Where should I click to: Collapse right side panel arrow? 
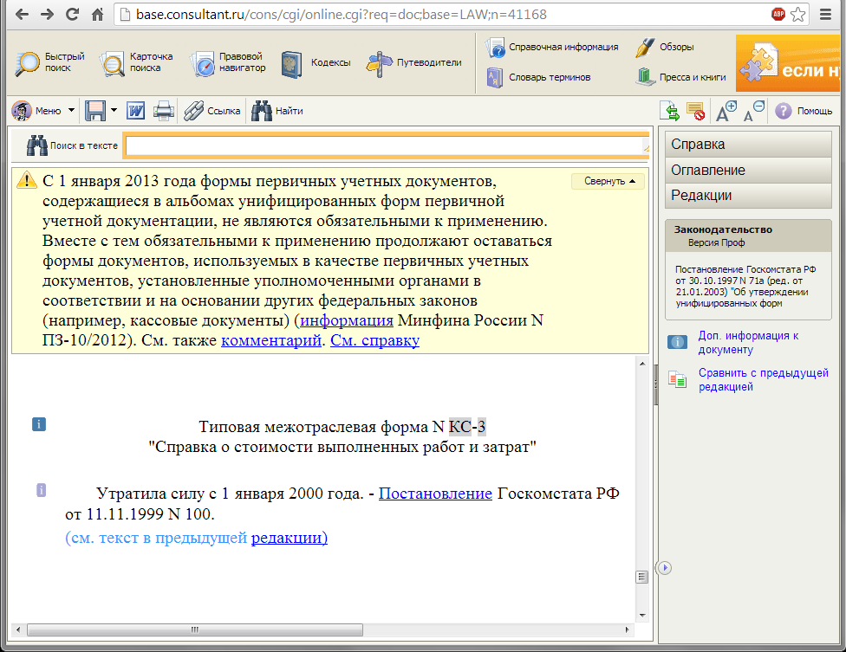tap(664, 568)
